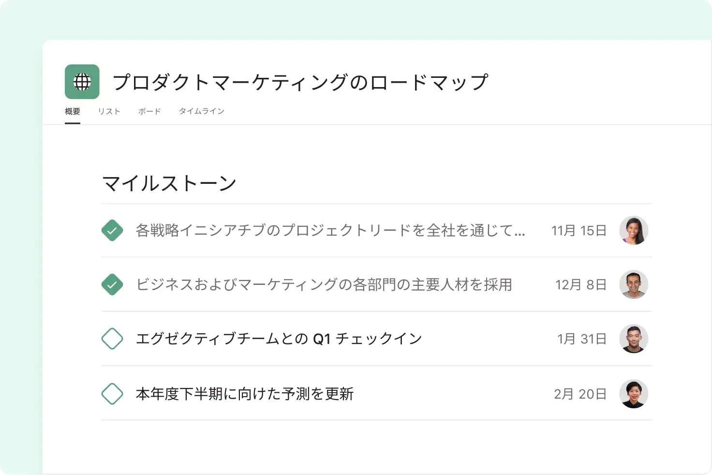Click the 2月 20日 date field
This screenshot has width=712, height=475.
[580, 394]
